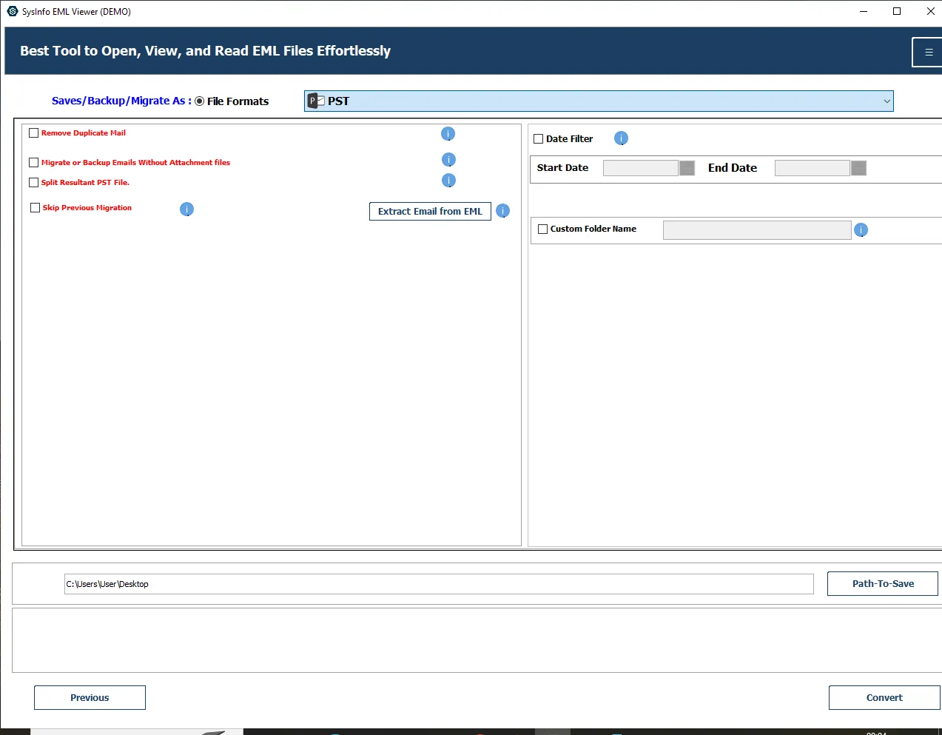
Task: Click the PST icon in the format box
Action: click(316, 101)
